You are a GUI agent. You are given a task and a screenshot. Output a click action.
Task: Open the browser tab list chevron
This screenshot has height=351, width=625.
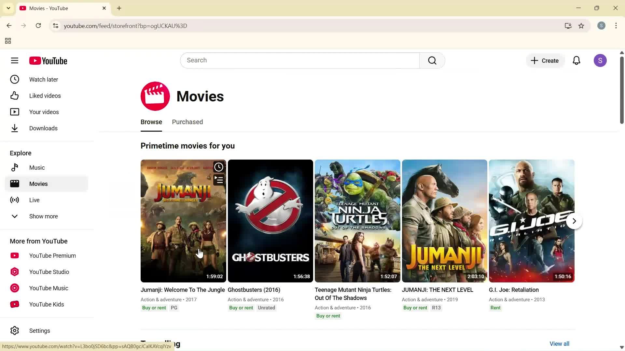[x=8, y=8]
